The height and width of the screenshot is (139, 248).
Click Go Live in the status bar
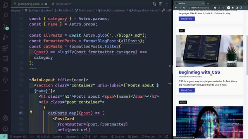[x=118, y=136]
